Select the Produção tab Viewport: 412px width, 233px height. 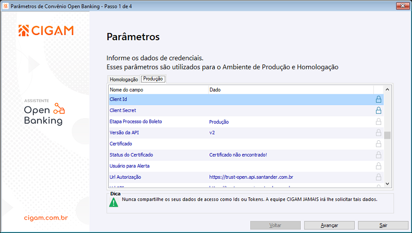(x=153, y=79)
